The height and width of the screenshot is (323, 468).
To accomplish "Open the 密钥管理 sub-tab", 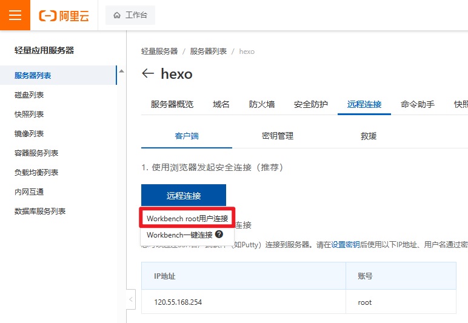I will tap(278, 136).
